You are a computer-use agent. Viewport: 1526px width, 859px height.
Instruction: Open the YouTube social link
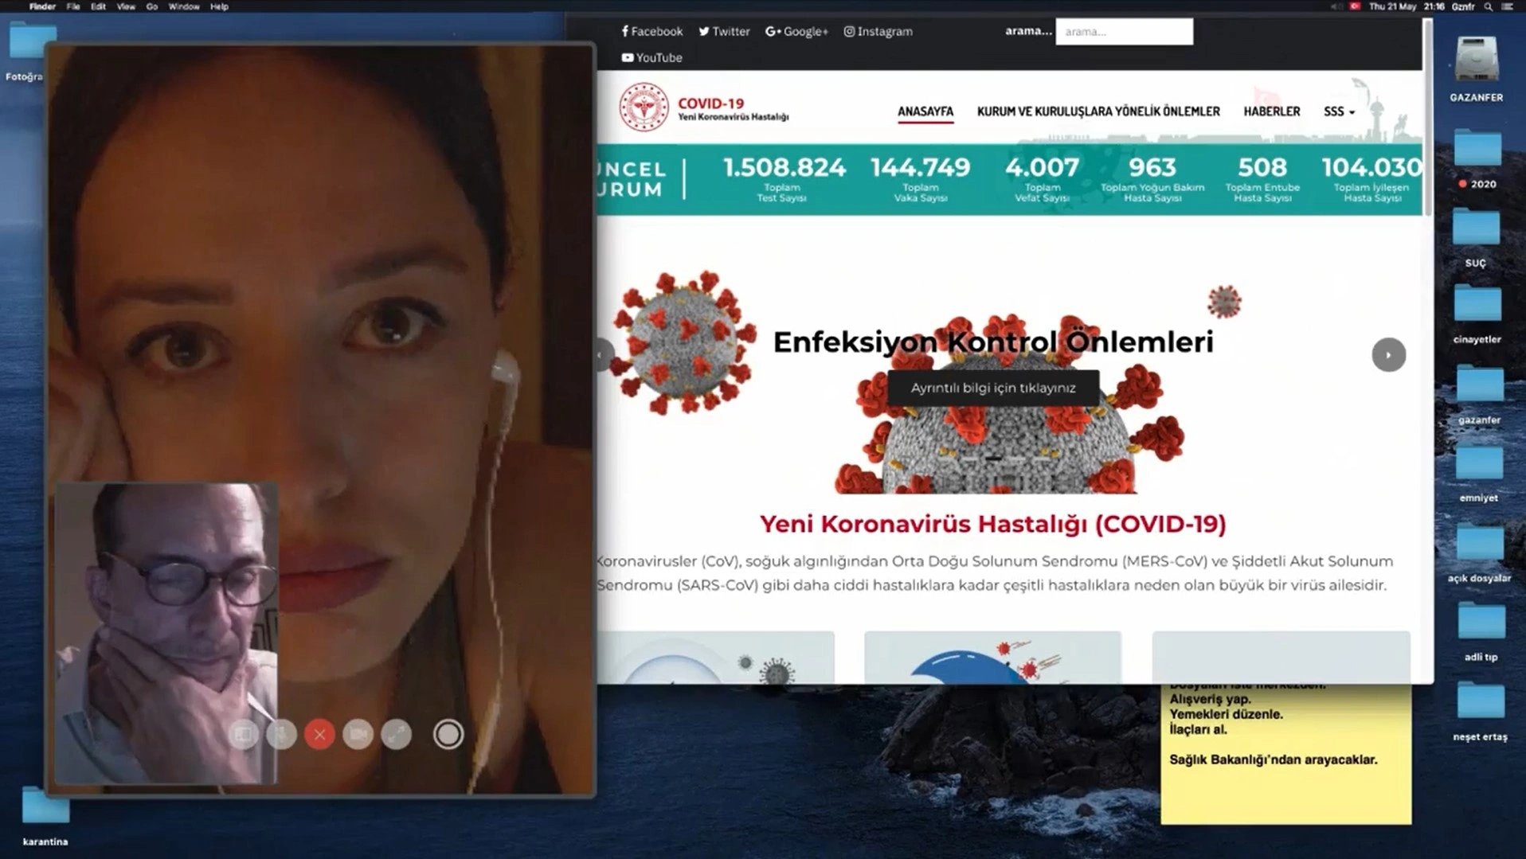(651, 57)
